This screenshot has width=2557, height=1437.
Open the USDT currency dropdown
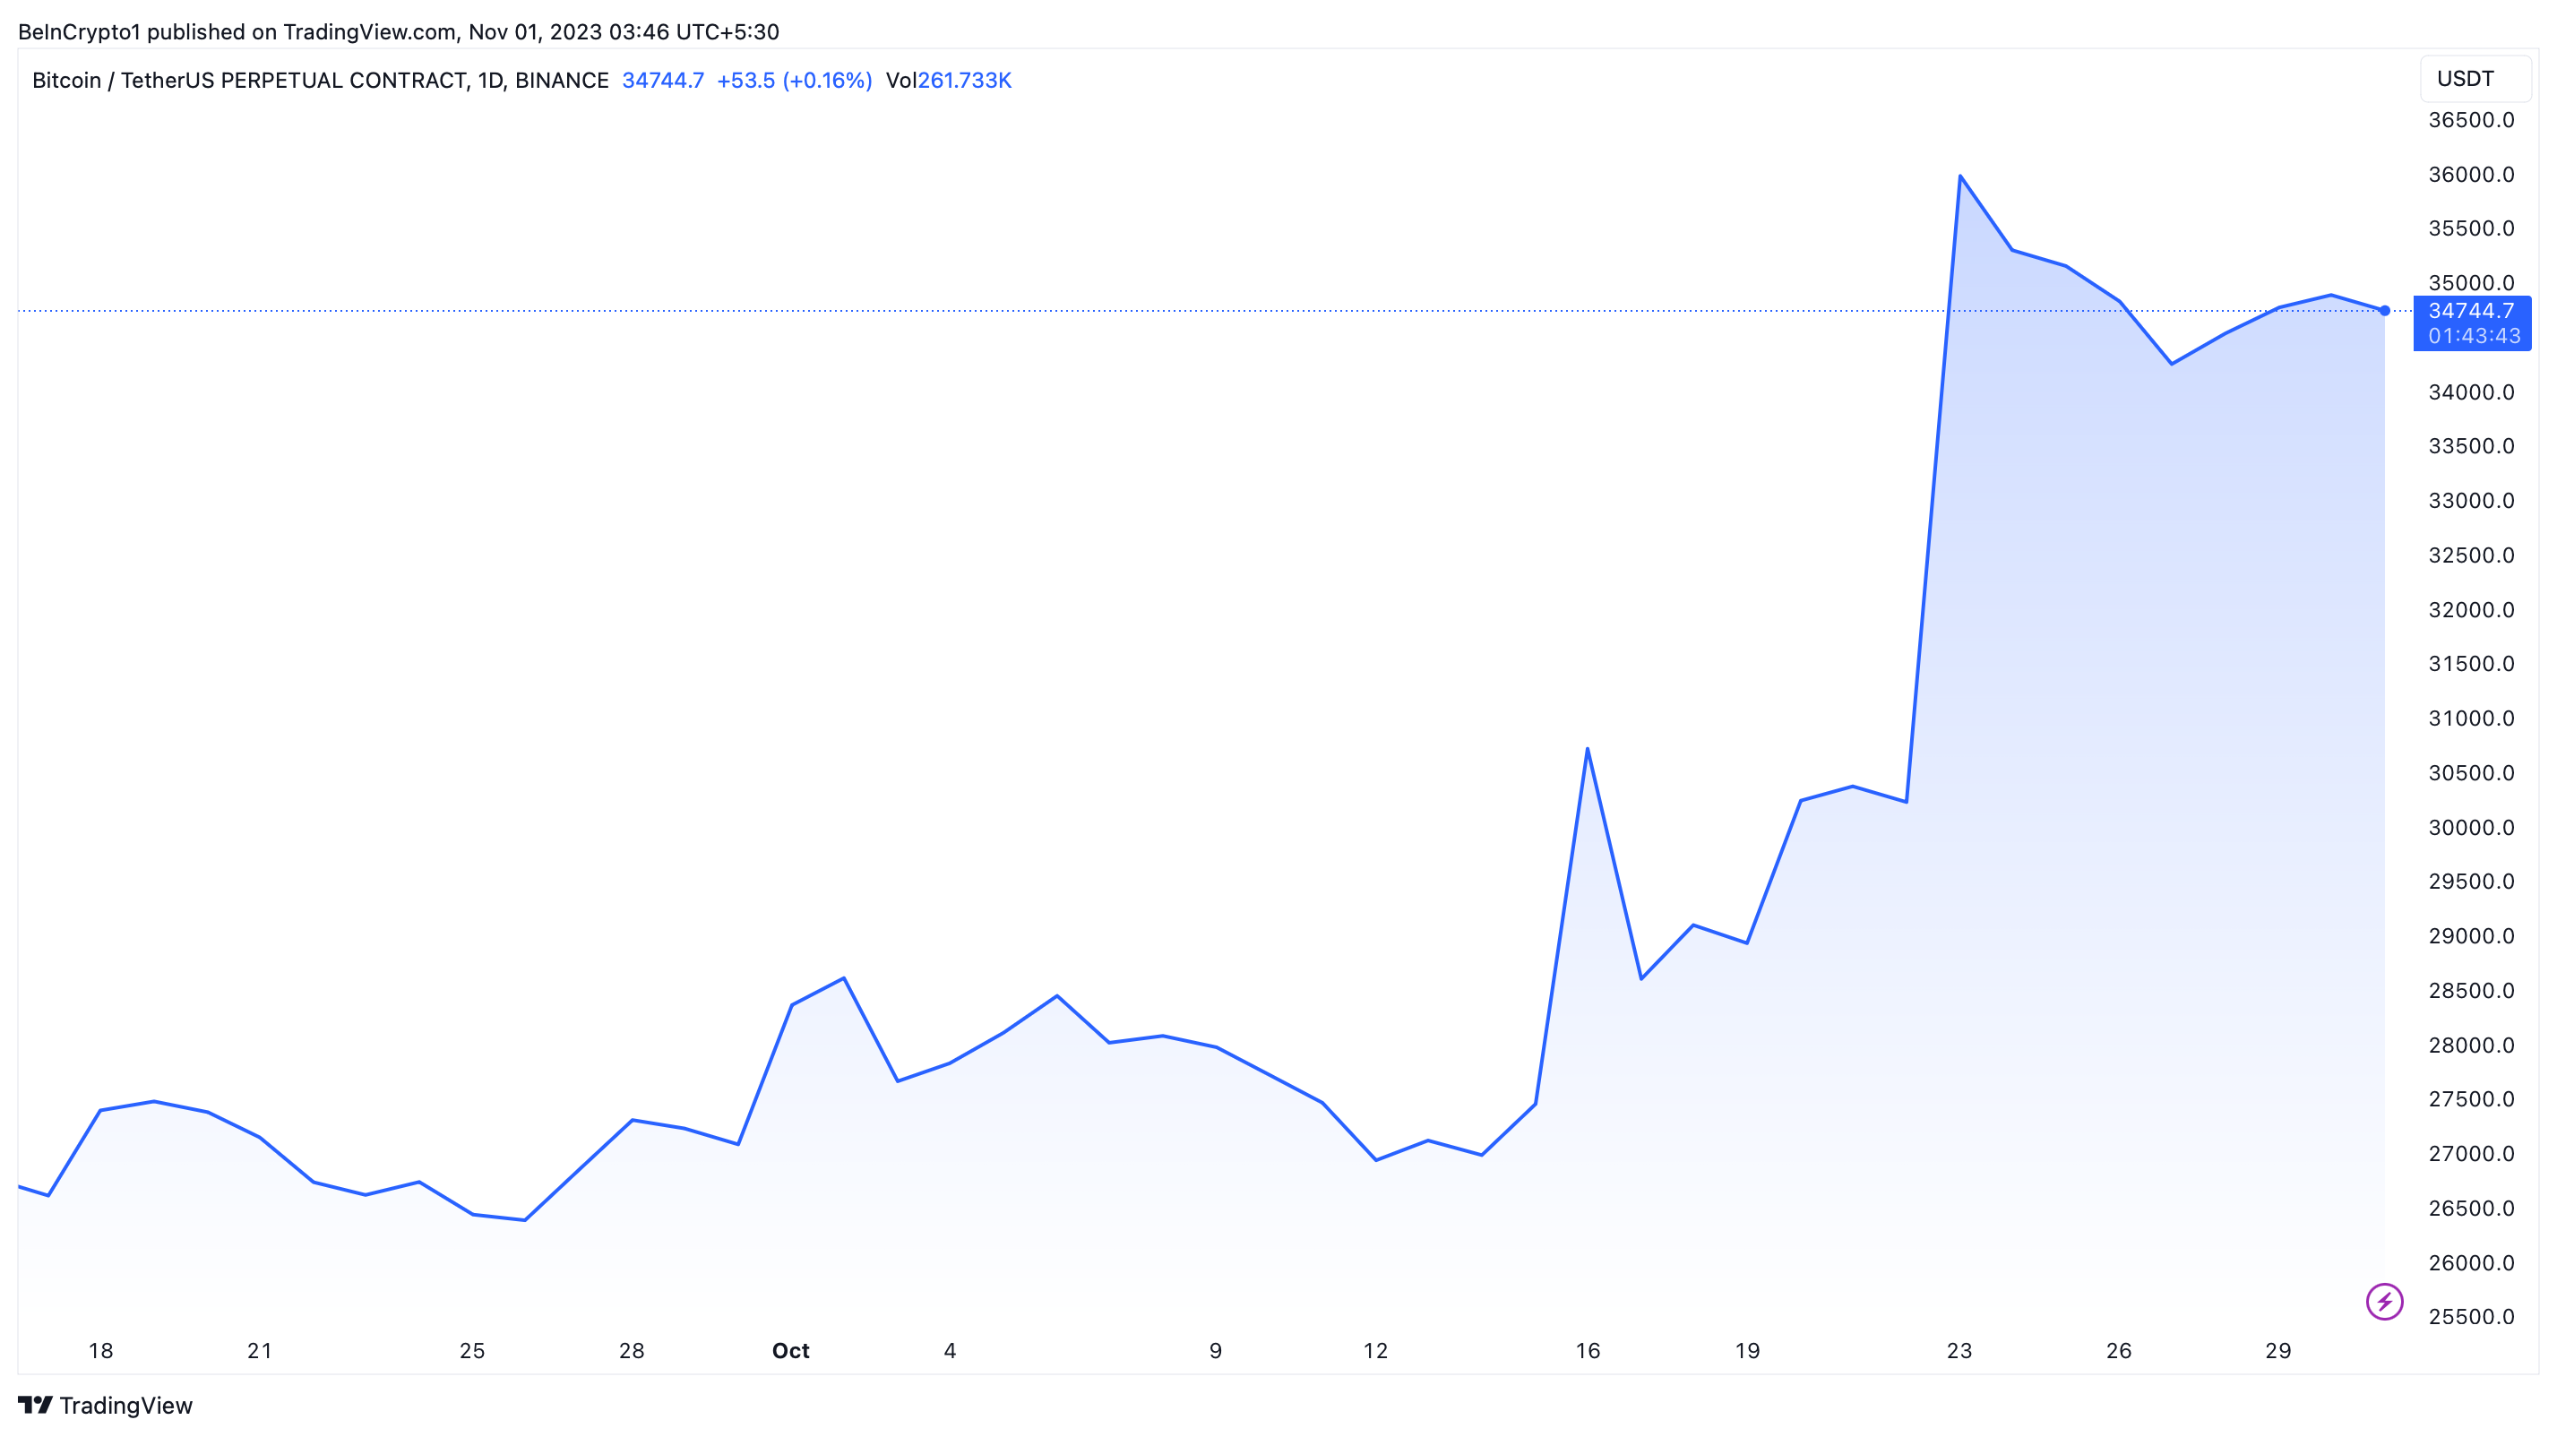[x=2474, y=79]
